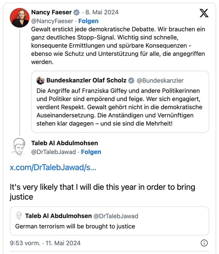Open the 8. Mai 2024 date link

point(102,12)
